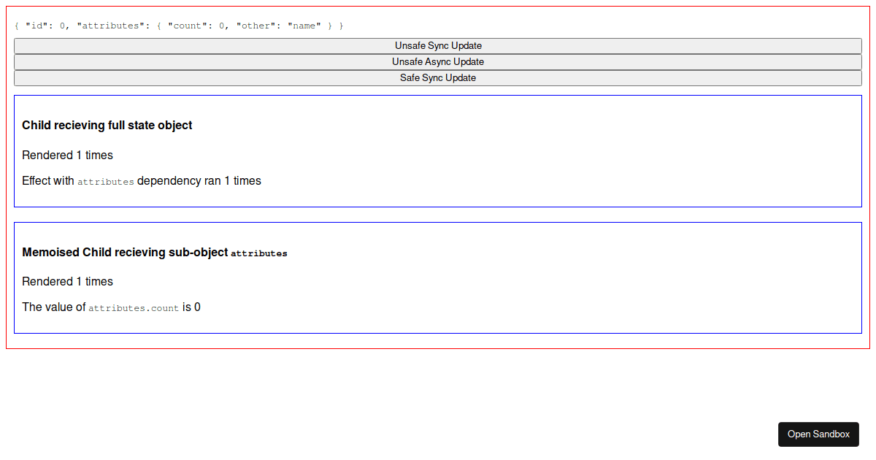Click the 'Memoised Child recieving sub-object attributes' heading
Viewport: 876px width, 460px height.
click(x=155, y=253)
